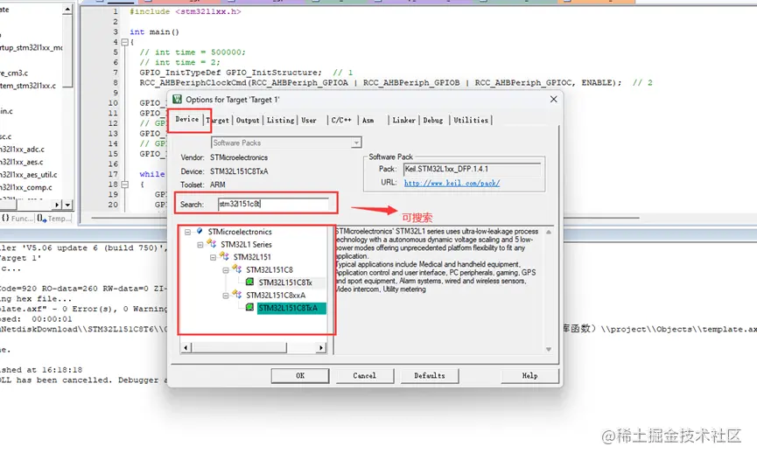This screenshot has width=757, height=460.
Task: Click the 'int main()' line in the editor
Action: (154, 31)
